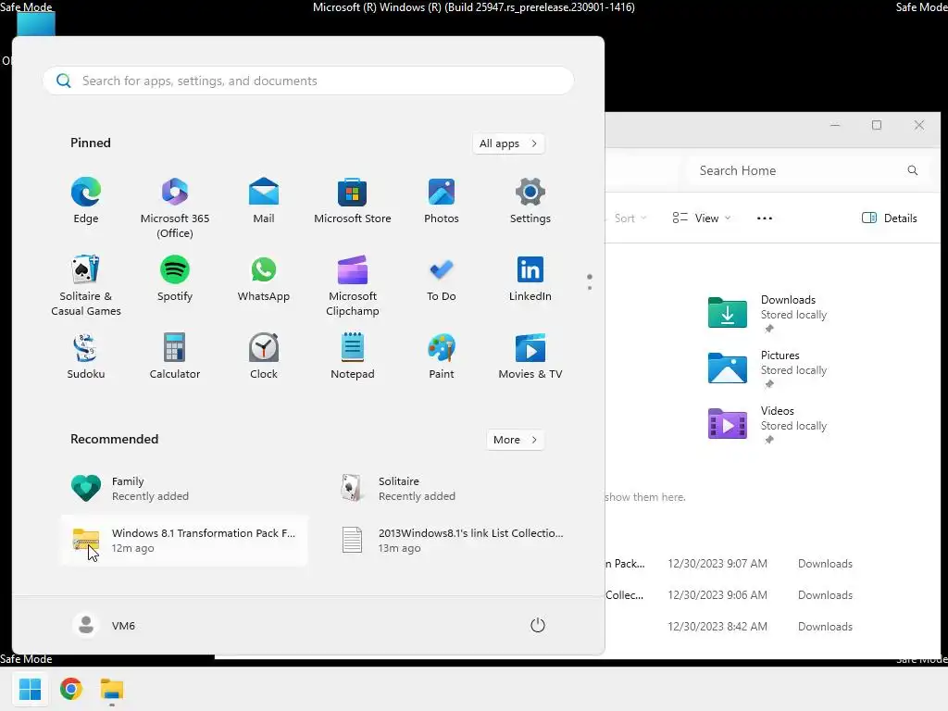948x711 pixels.
Task: Open WhatsApp
Action: point(264,279)
